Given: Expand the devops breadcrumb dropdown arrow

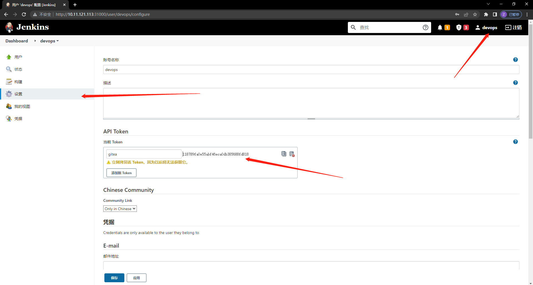Looking at the screenshot, I should [x=57, y=41].
